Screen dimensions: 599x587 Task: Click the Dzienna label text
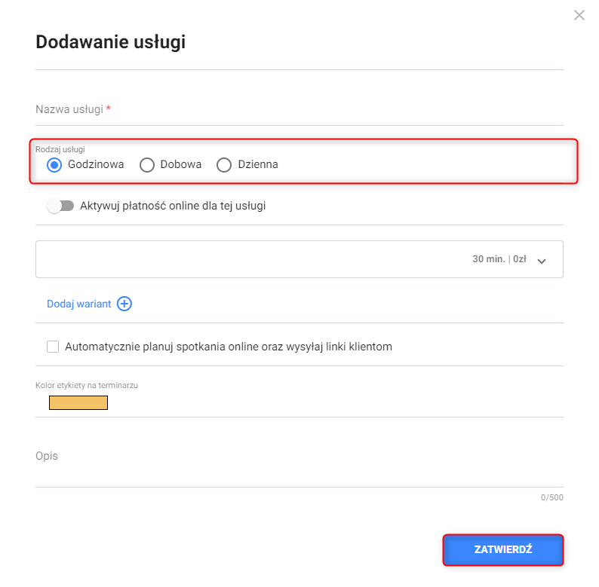pyautogui.click(x=258, y=164)
